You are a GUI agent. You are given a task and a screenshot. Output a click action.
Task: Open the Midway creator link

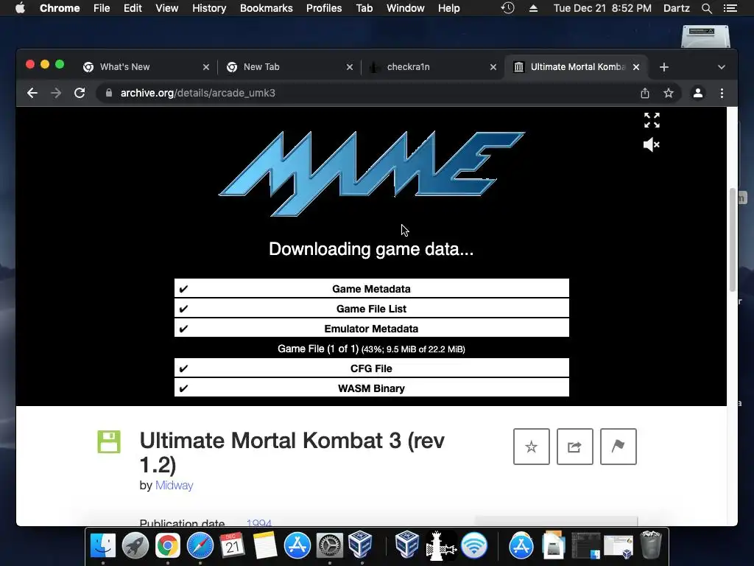pos(174,485)
